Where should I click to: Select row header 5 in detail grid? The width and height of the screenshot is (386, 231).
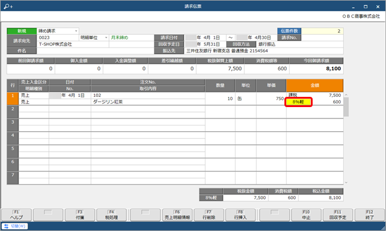[x=13, y=152]
